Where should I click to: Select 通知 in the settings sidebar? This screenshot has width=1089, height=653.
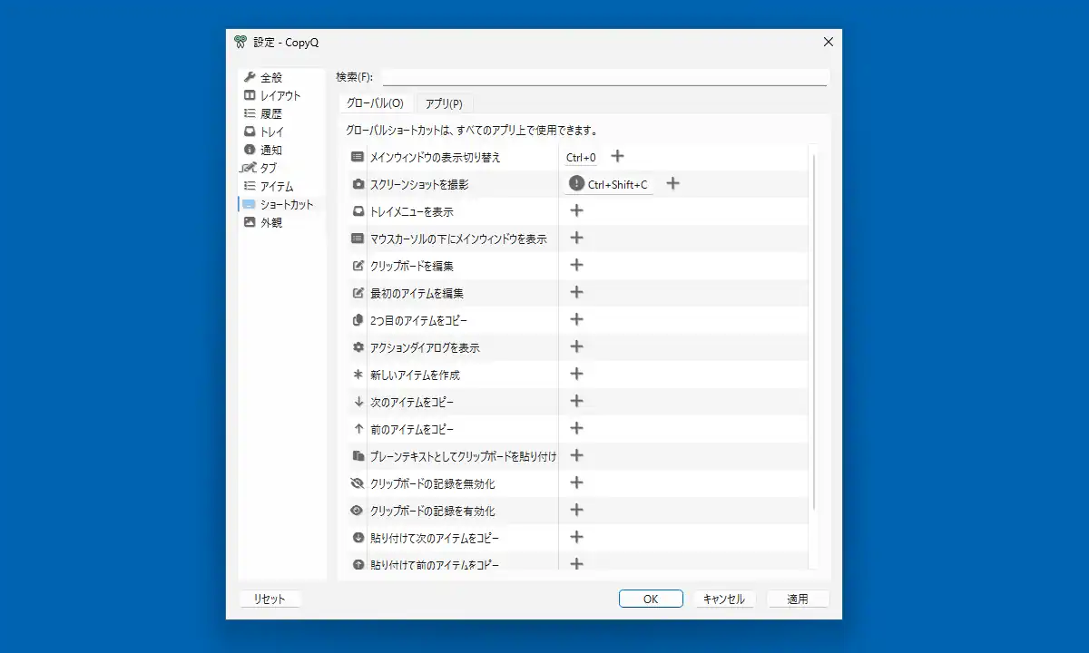[x=271, y=151]
